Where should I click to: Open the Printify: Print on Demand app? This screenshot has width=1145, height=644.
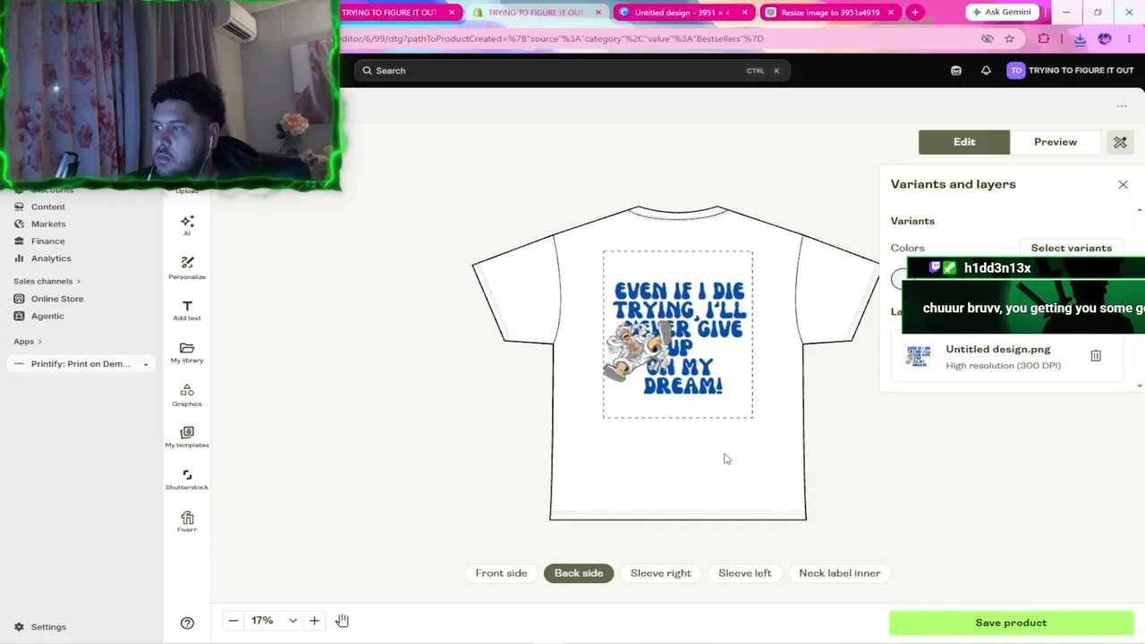pyautogui.click(x=81, y=364)
